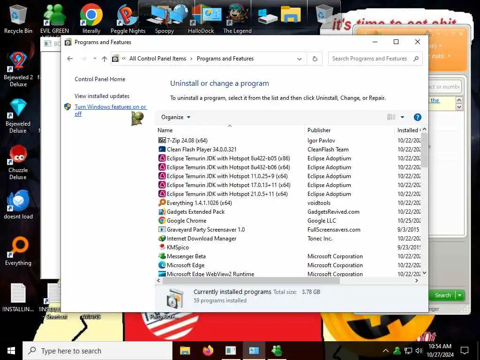The height and width of the screenshot is (360, 480).
Task: Open Peggle Nights desktop shortcut
Action: click(127, 18)
